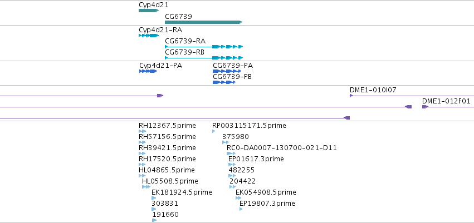
Task: Select the EK181924.5prime EST label
Action: pos(182,192)
